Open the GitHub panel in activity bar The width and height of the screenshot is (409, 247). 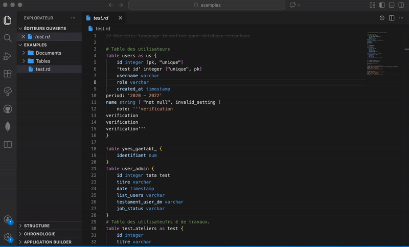[8, 109]
